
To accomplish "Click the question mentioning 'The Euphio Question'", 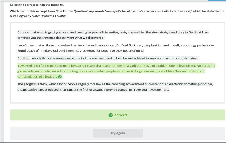I will 117,14.
